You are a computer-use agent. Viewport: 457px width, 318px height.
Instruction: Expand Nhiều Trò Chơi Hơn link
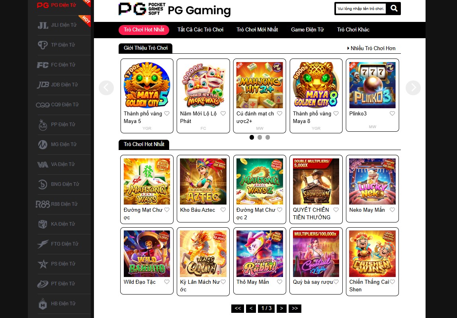371,49
